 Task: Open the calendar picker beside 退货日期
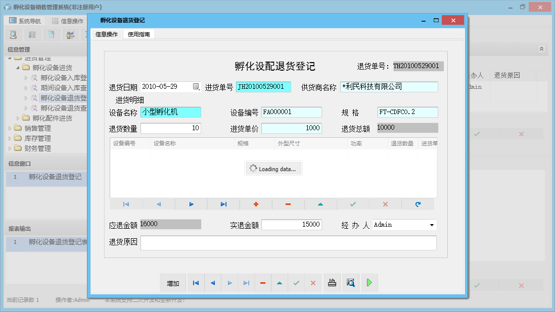[x=197, y=86]
